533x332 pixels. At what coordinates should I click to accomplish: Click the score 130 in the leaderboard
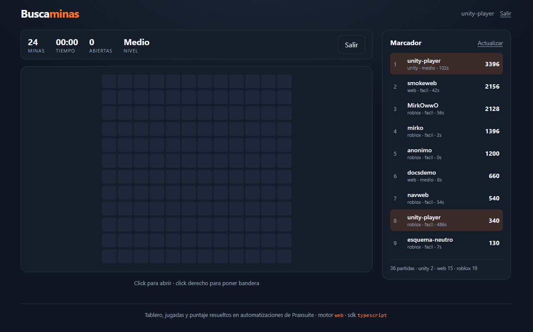494,243
